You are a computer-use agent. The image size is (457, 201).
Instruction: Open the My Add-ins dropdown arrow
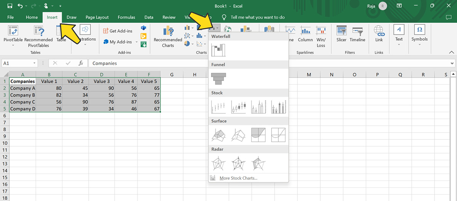pyautogui.click(x=136, y=42)
